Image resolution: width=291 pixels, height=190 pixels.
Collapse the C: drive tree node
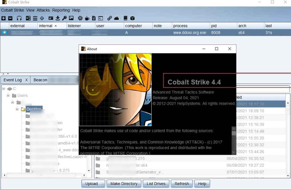tap(3, 89)
